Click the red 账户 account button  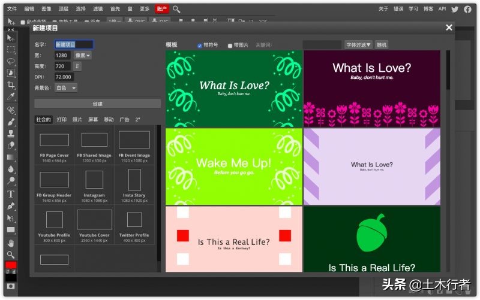(161, 8)
